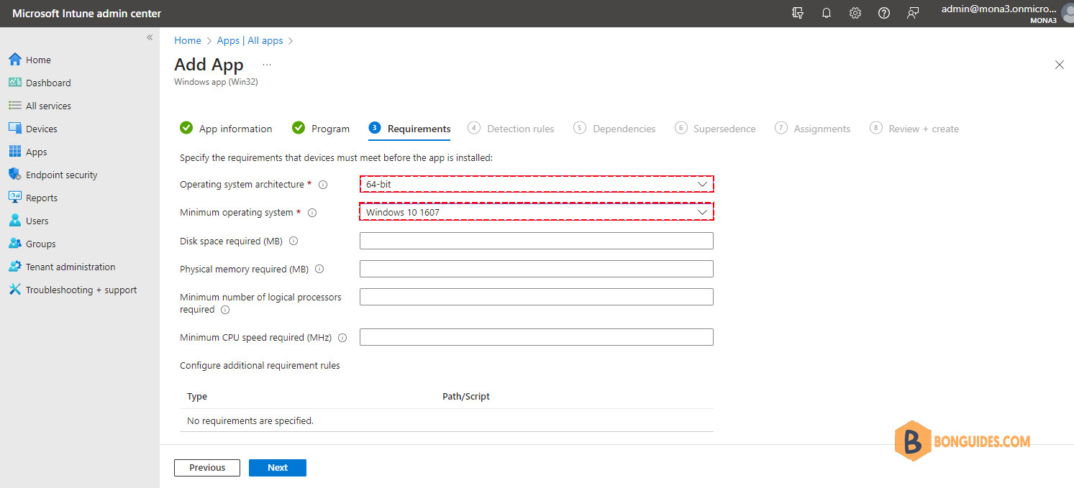Open Tenant administration in sidebar
The width and height of the screenshot is (1074, 488).
tap(70, 267)
